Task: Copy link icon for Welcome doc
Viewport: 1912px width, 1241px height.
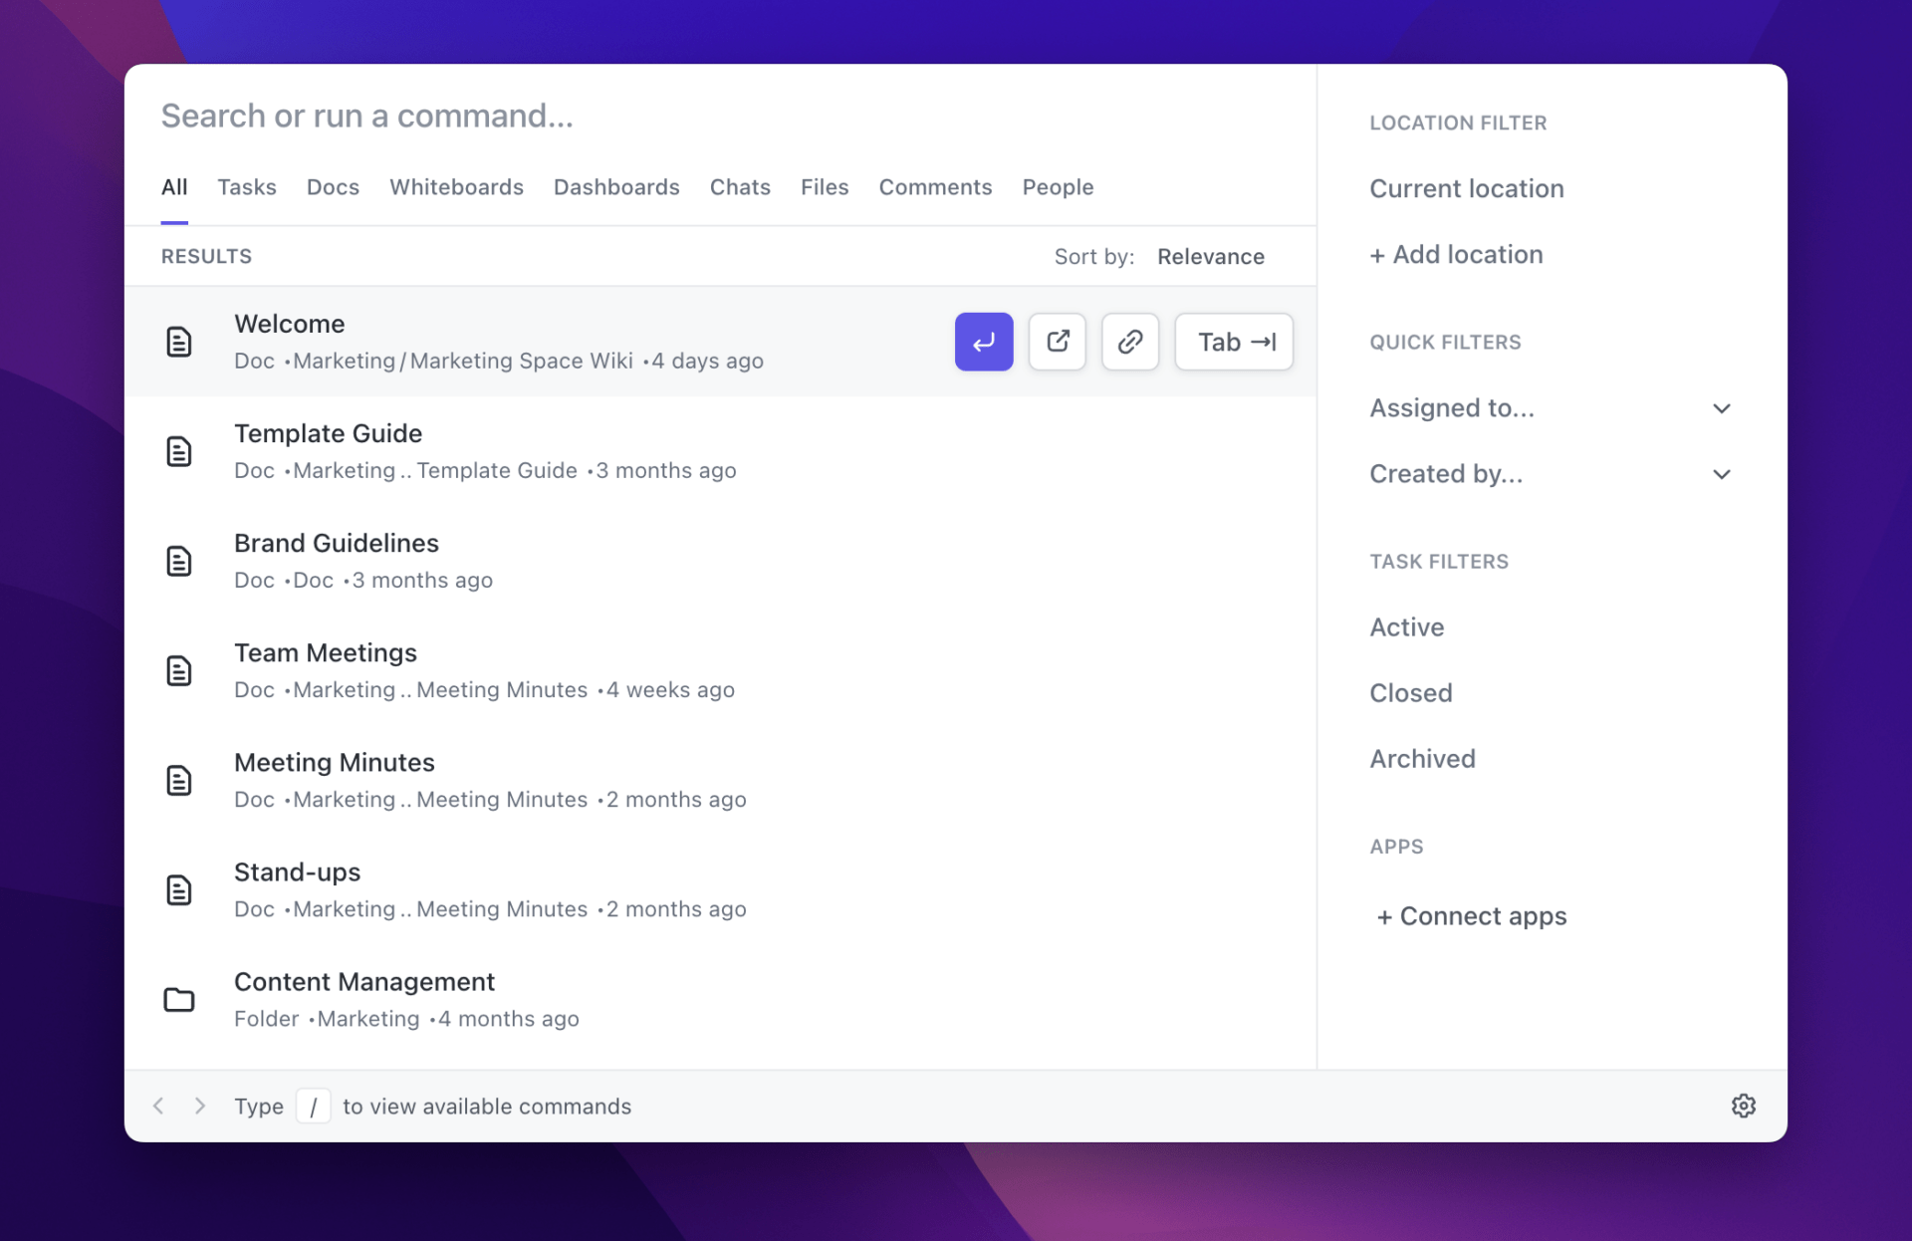Action: tap(1129, 342)
